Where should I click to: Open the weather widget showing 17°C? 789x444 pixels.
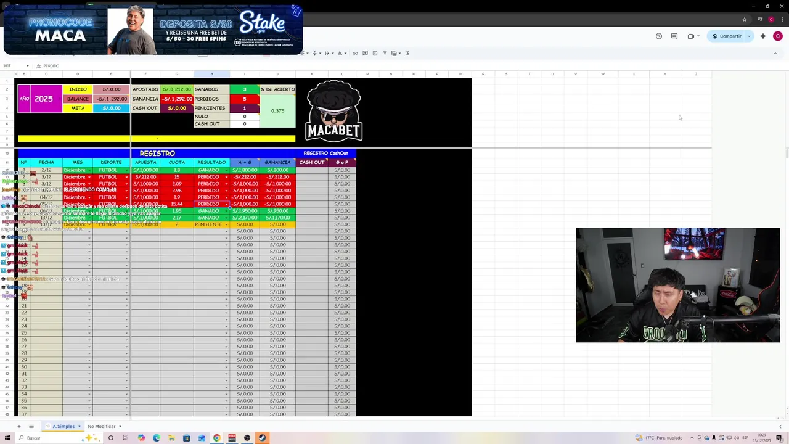[660, 438]
